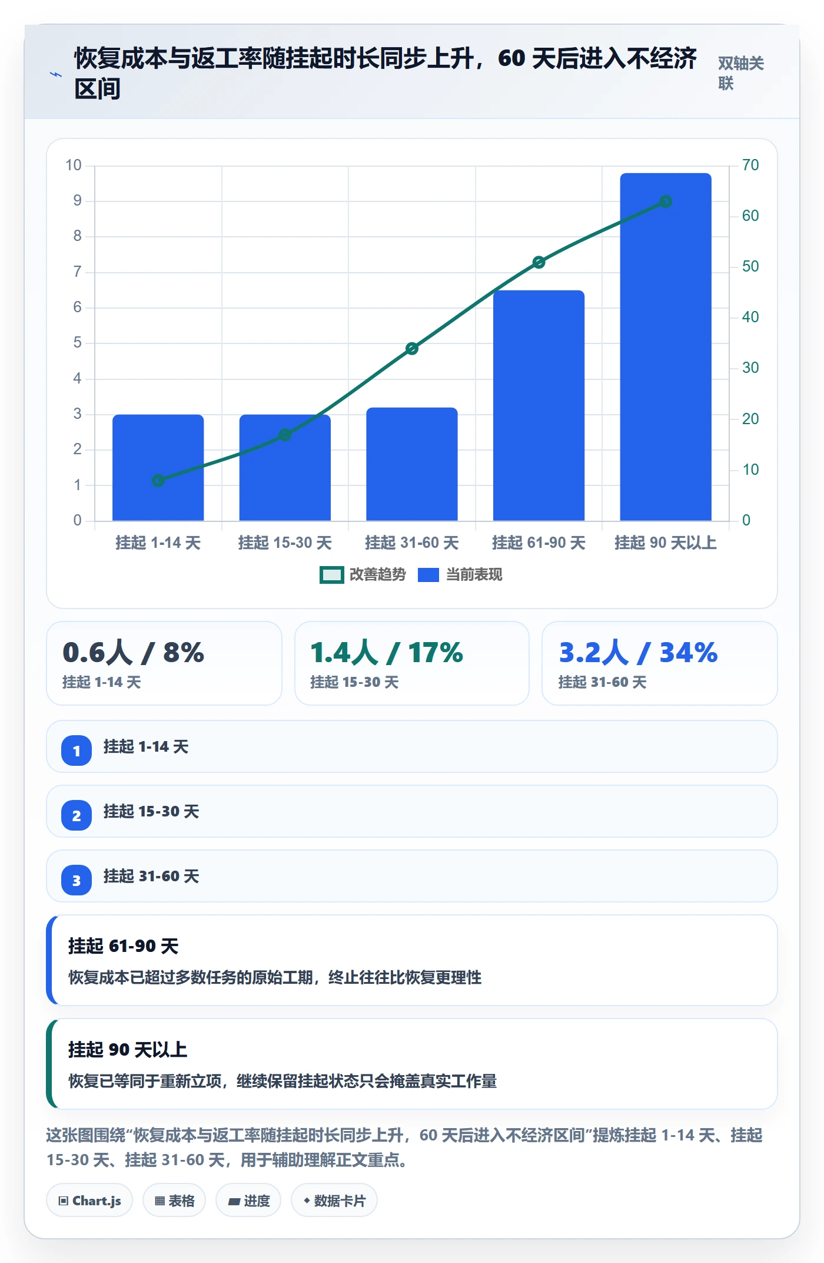Select the trend line point for 挂起 90 天以上
This screenshot has height=1263, width=824.
(666, 201)
